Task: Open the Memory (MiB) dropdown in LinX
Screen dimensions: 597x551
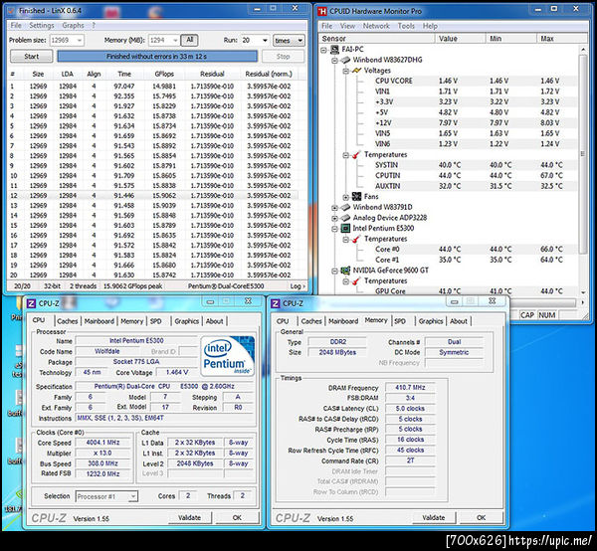Action: pyautogui.click(x=175, y=41)
